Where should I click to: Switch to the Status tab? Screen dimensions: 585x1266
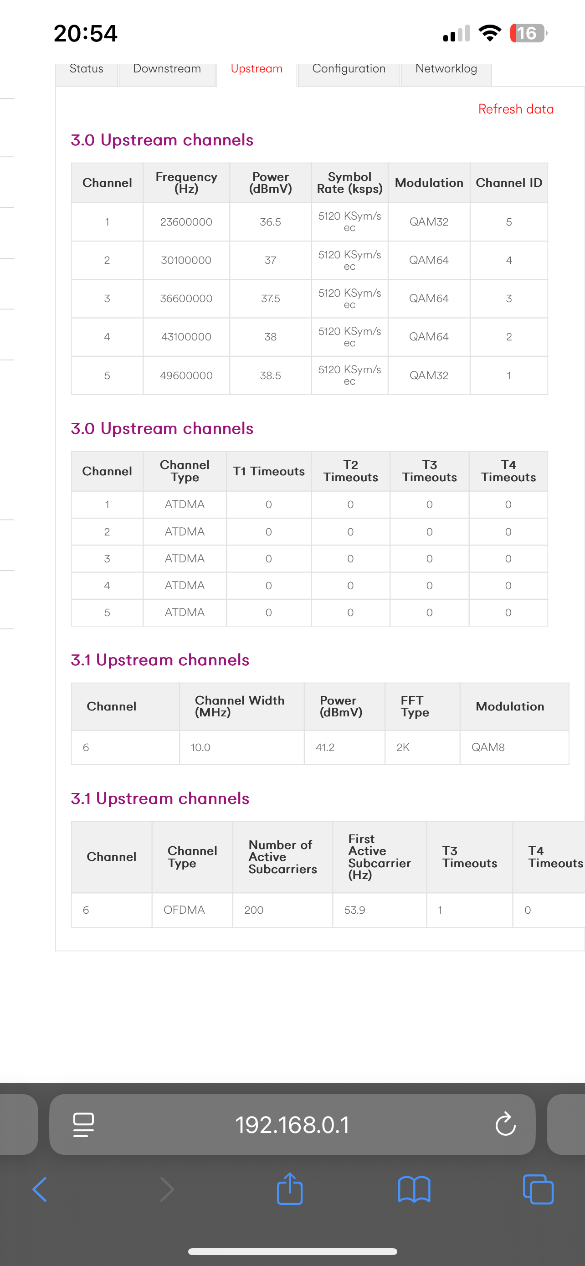87,70
